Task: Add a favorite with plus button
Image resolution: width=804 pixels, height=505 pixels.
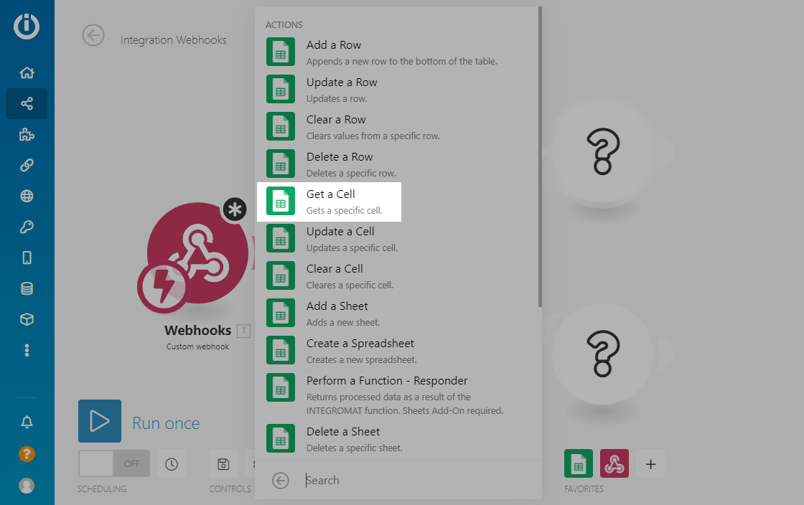Action: pos(650,464)
